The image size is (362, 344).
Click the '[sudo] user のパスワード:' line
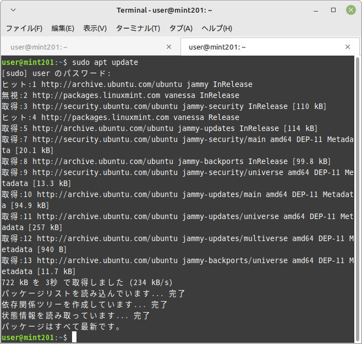point(56,73)
